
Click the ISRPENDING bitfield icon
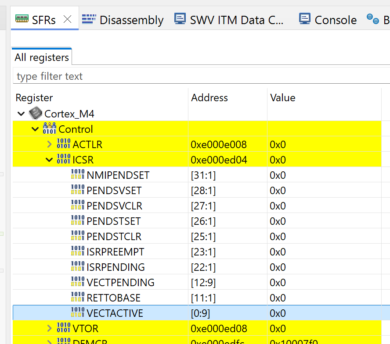78,266
